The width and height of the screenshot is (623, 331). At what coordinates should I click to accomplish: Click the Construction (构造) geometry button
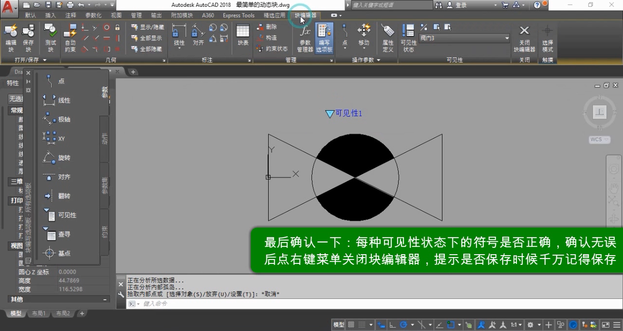(267, 38)
